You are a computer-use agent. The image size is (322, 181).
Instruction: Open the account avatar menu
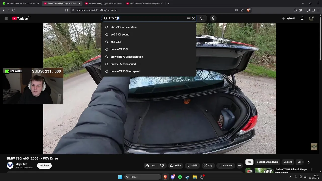[312, 18]
